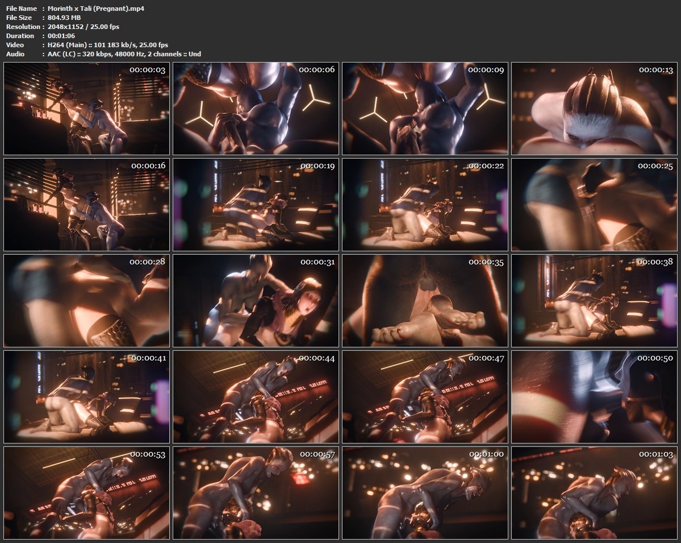
Task: Choose the frame with timestamp 00:00:47
Action: [x=425, y=397]
